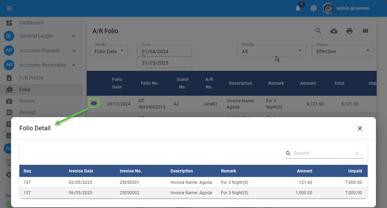Open the notifications bell
387x208 pixels.
coord(298,8)
